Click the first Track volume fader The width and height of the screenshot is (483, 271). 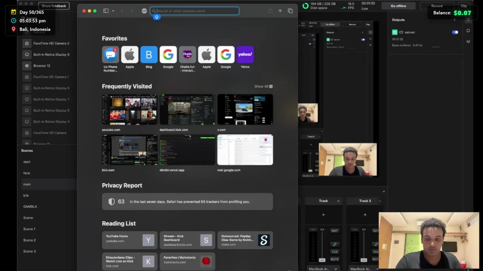coord(322,260)
